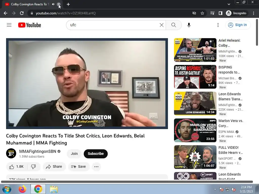The width and height of the screenshot is (259, 194).
Task: Save the video to a playlist
Action: coord(79,167)
